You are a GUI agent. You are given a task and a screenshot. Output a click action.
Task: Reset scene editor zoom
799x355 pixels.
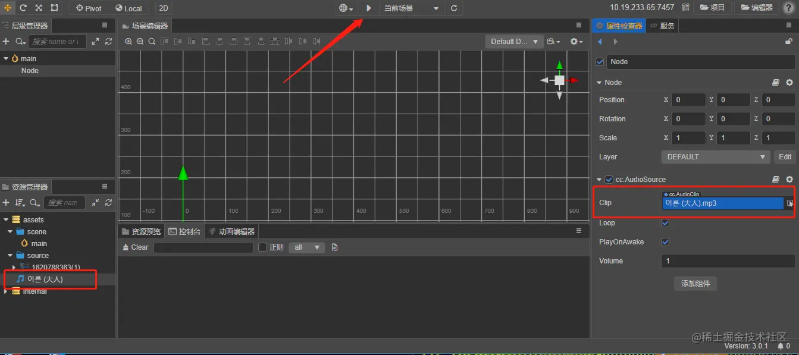pos(152,42)
